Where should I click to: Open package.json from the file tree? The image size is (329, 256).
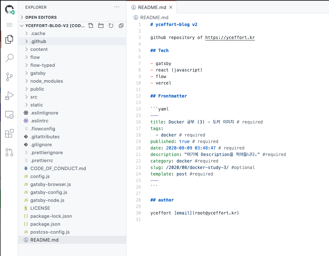click(x=45, y=224)
